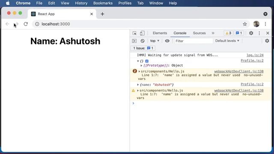This screenshot has height=154, width=274.
Task: Open the File menu
Action: (39, 3)
